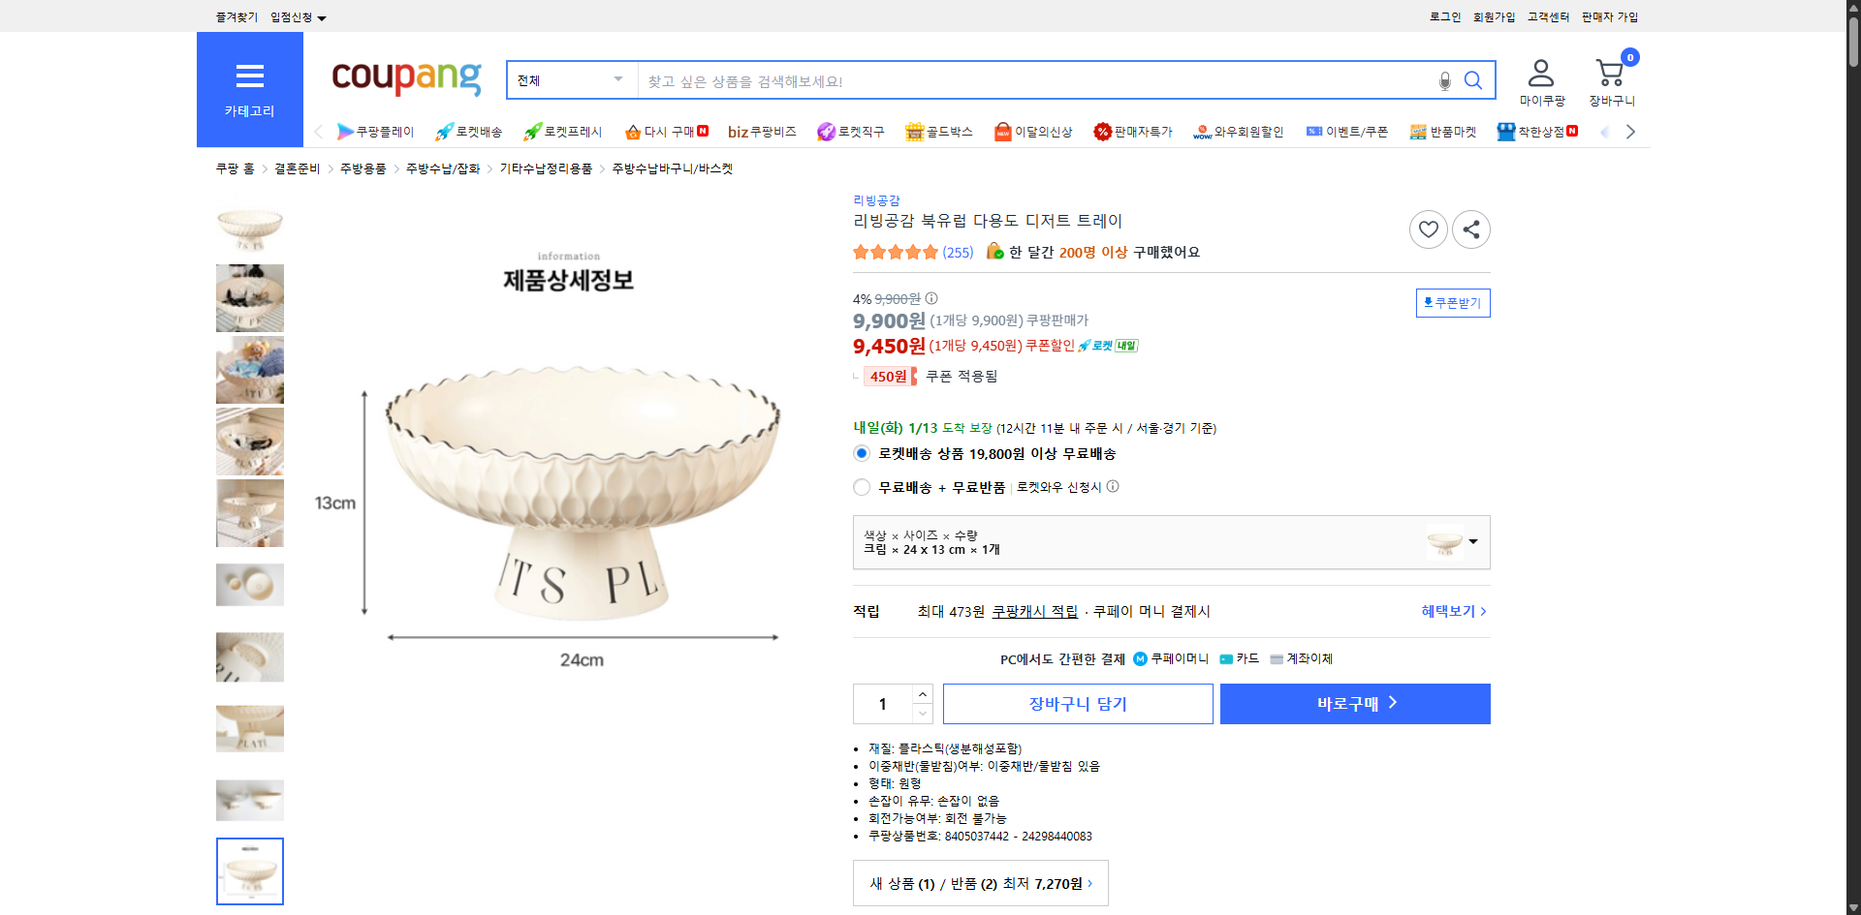Open the 전체 search category dropdown

pyautogui.click(x=570, y=80)
